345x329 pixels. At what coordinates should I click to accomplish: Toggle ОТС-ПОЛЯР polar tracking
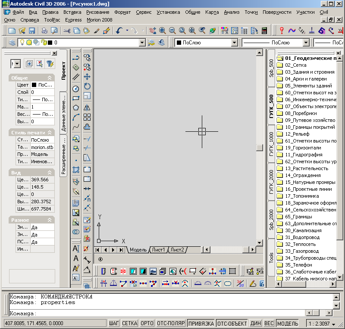pyautogui.click(x=171, y=323)
